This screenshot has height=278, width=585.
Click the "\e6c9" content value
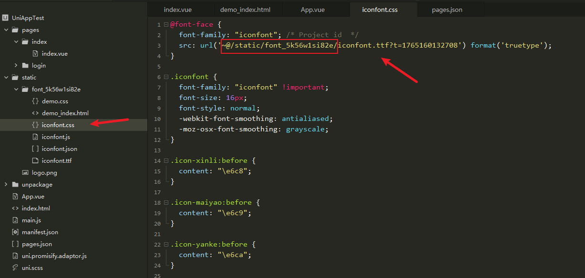[x=232, y=213]
